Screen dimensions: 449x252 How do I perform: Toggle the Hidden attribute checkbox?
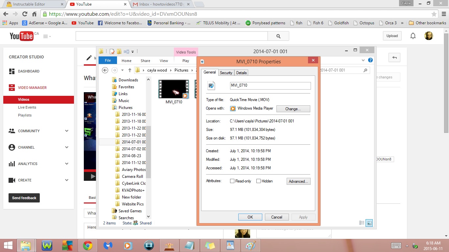pos(258,181)
